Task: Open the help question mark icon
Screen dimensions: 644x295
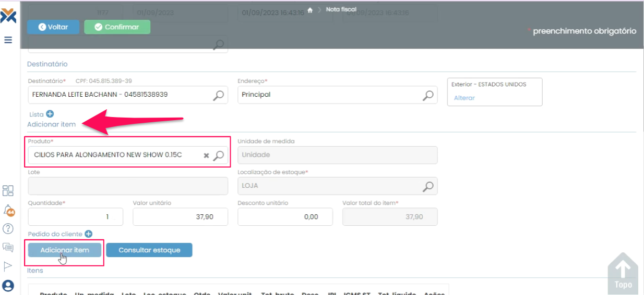Action: (x=8, y=228)
